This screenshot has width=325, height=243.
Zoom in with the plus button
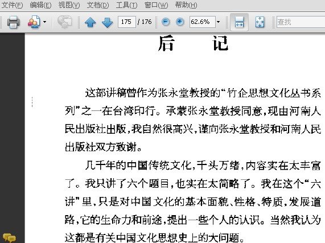pos(180,22)
